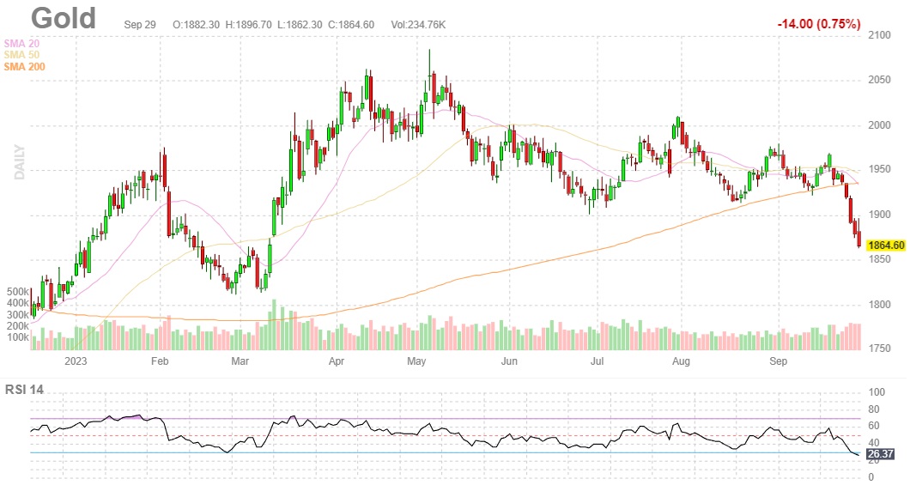Click the high price H:1896.70
Image resolution: width=910 pixels, height=485 pixels.
248,25
